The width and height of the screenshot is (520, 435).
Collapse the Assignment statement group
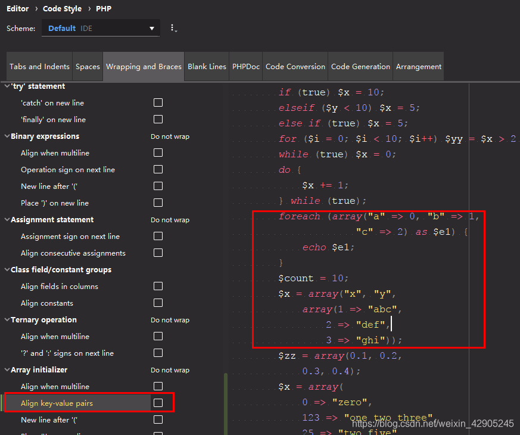click(x=6, y=219)
